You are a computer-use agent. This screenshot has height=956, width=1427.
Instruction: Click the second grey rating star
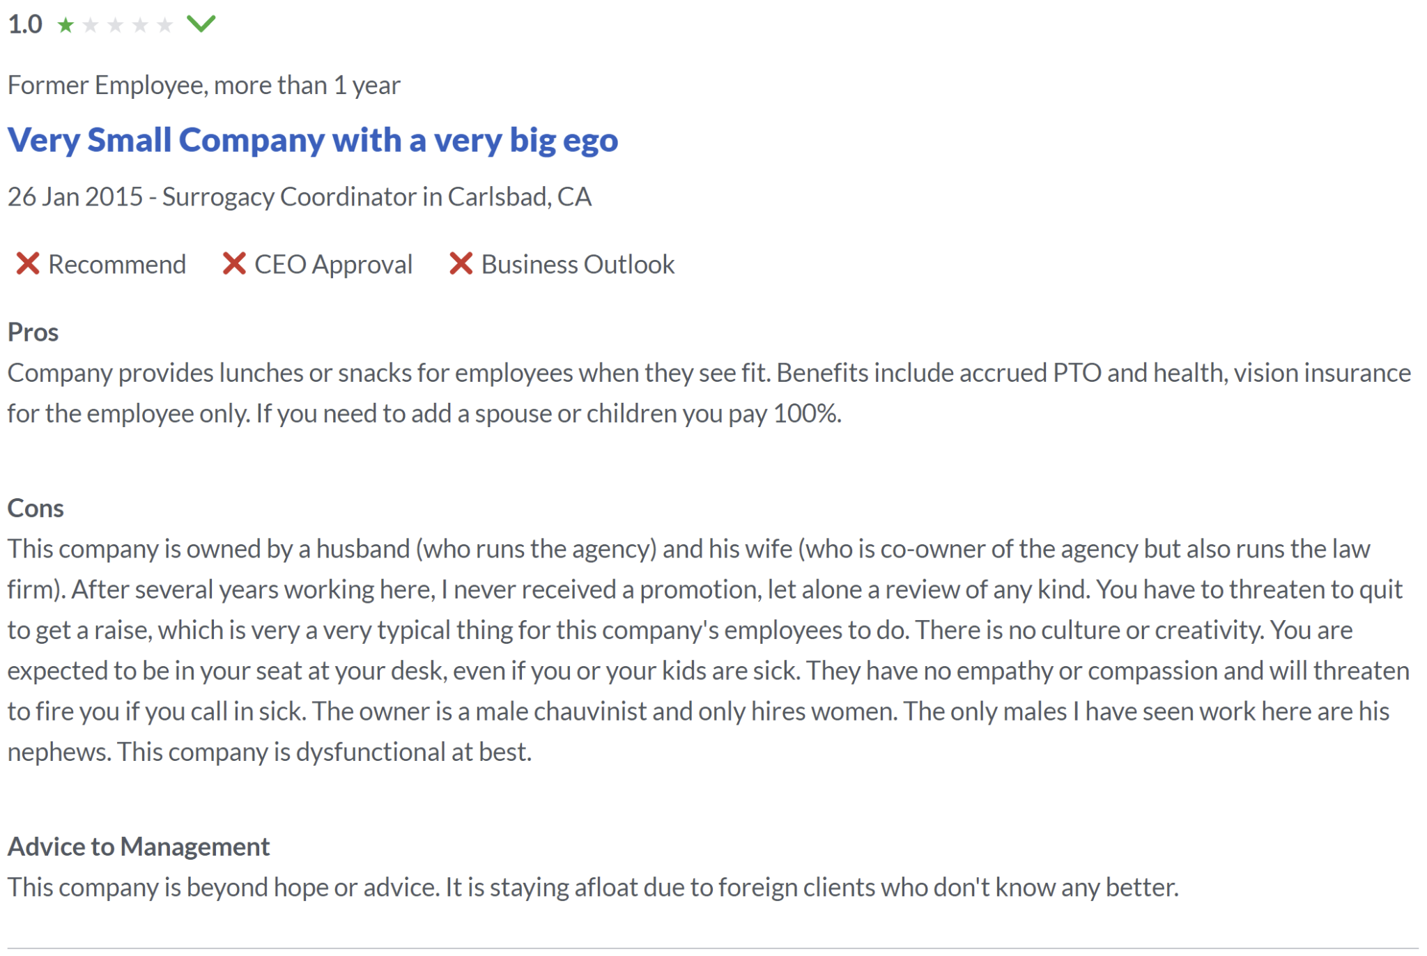tap(91, 26)
